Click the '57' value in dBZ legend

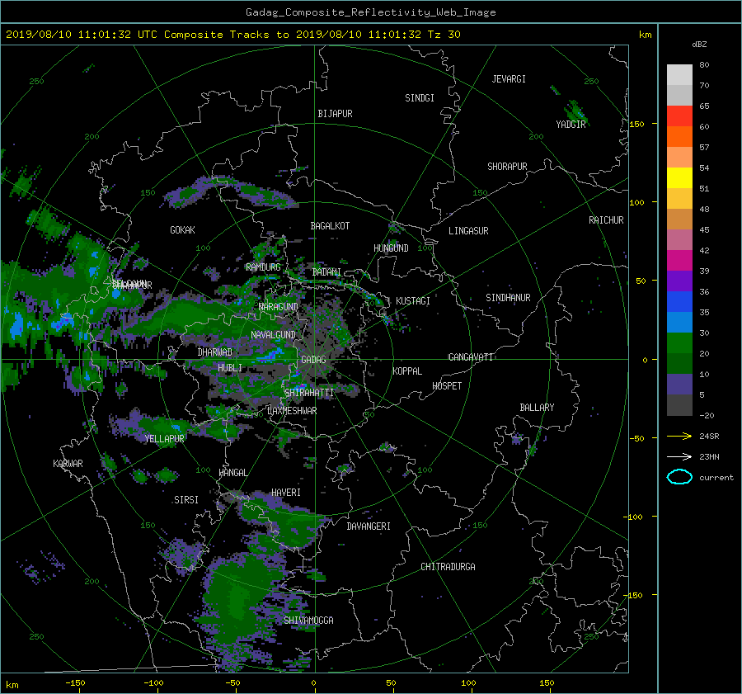coord(704,148)
